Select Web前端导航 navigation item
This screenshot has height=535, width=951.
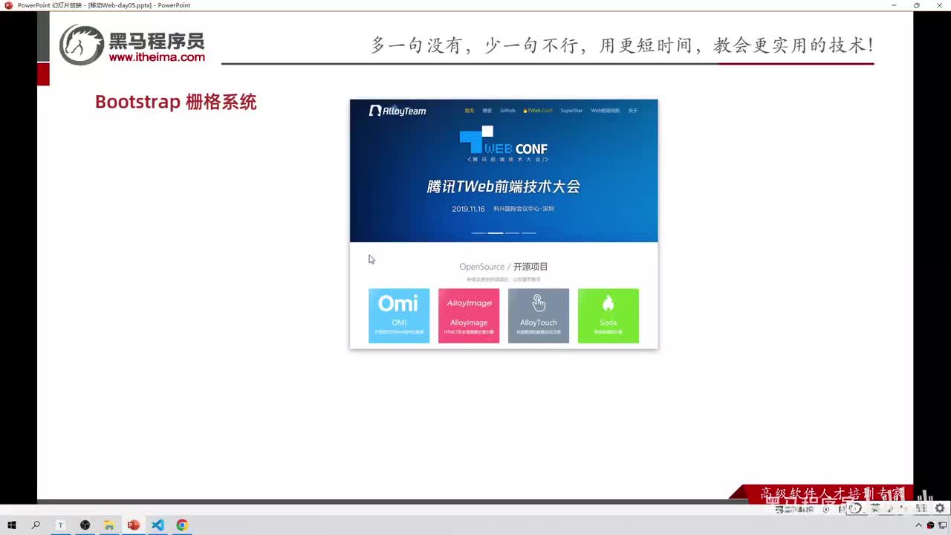point(606,111)
